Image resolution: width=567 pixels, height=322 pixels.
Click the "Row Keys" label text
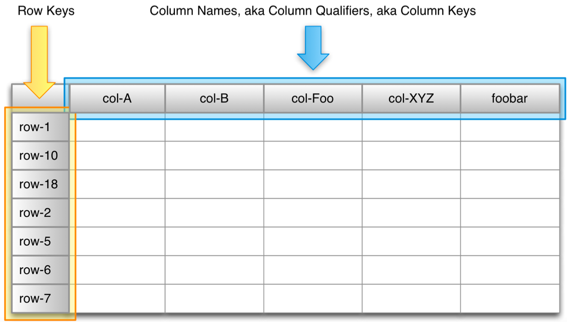click(x=46, y=11)
